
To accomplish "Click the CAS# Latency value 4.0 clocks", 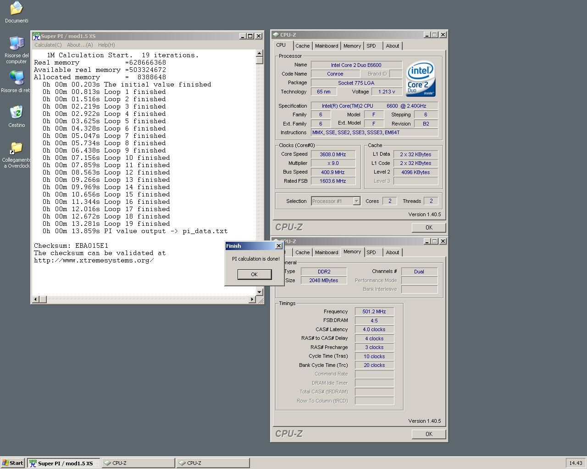I will 374,329.
